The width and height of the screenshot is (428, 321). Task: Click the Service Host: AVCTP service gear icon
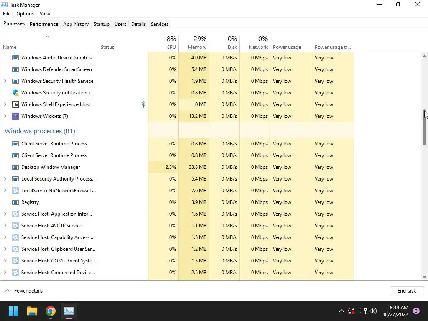(15, 226)
